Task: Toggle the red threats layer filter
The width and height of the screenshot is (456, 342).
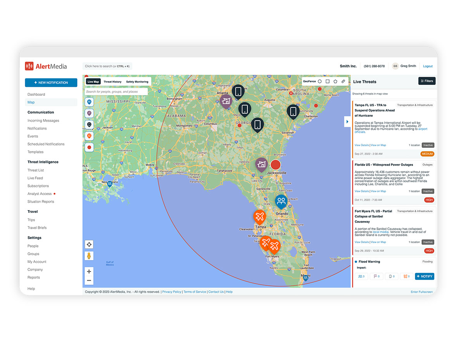Action: 89,147
